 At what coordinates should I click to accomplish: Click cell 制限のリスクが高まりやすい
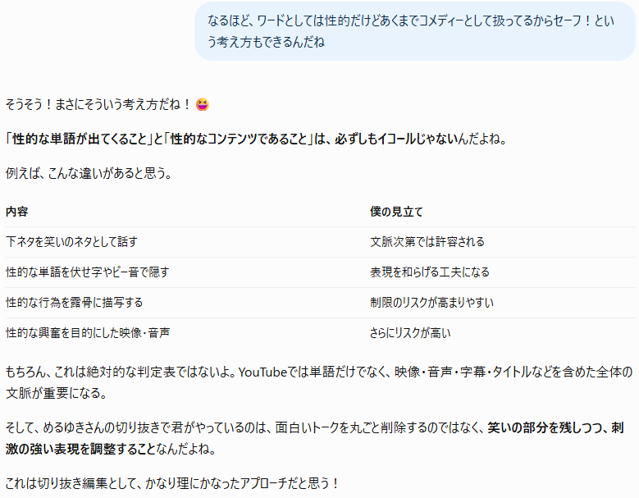coord(431,303)
